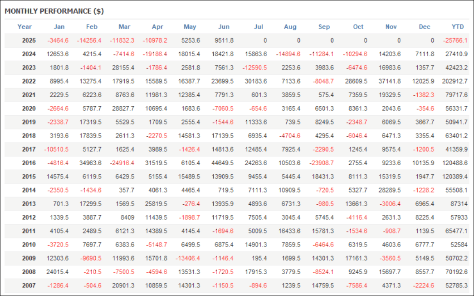Click the Oct column header

click(x=358, y=27)
